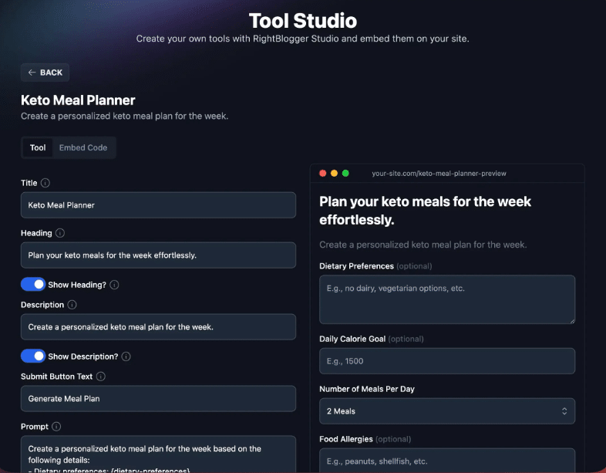Focus the Title input field
The image size is (606, 473).
pos(159,205)
